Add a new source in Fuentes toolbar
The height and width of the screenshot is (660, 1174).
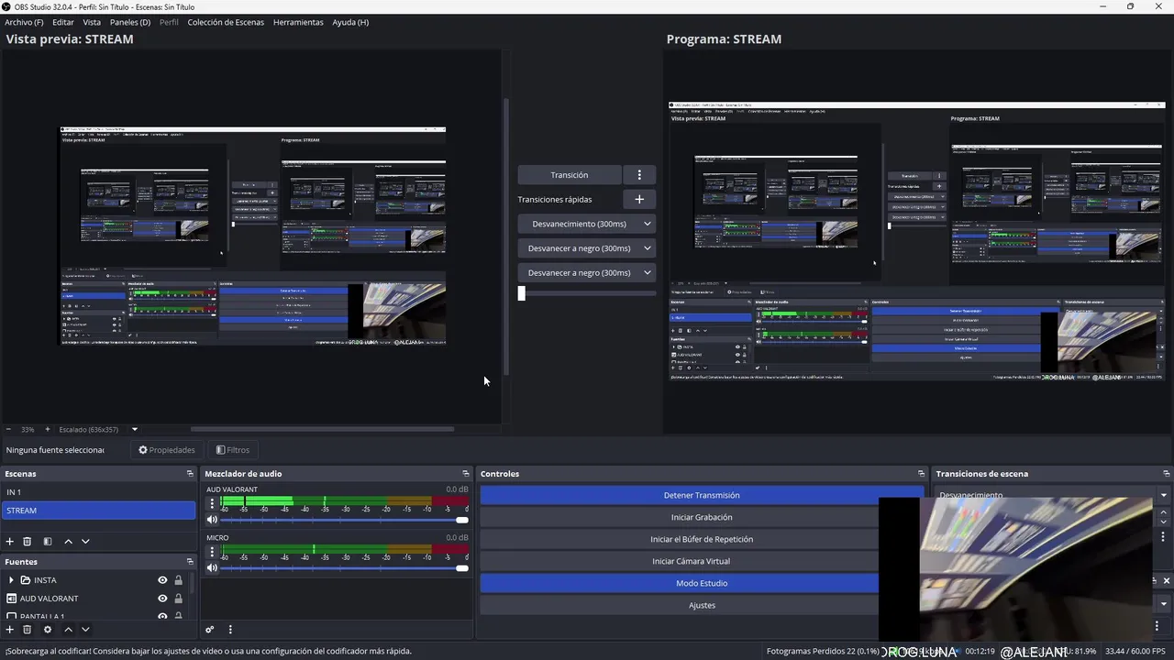click(10, 630)
